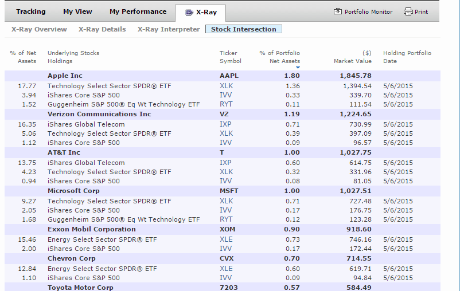Click IVV ticker under Verizon Communications

(225, 143)
